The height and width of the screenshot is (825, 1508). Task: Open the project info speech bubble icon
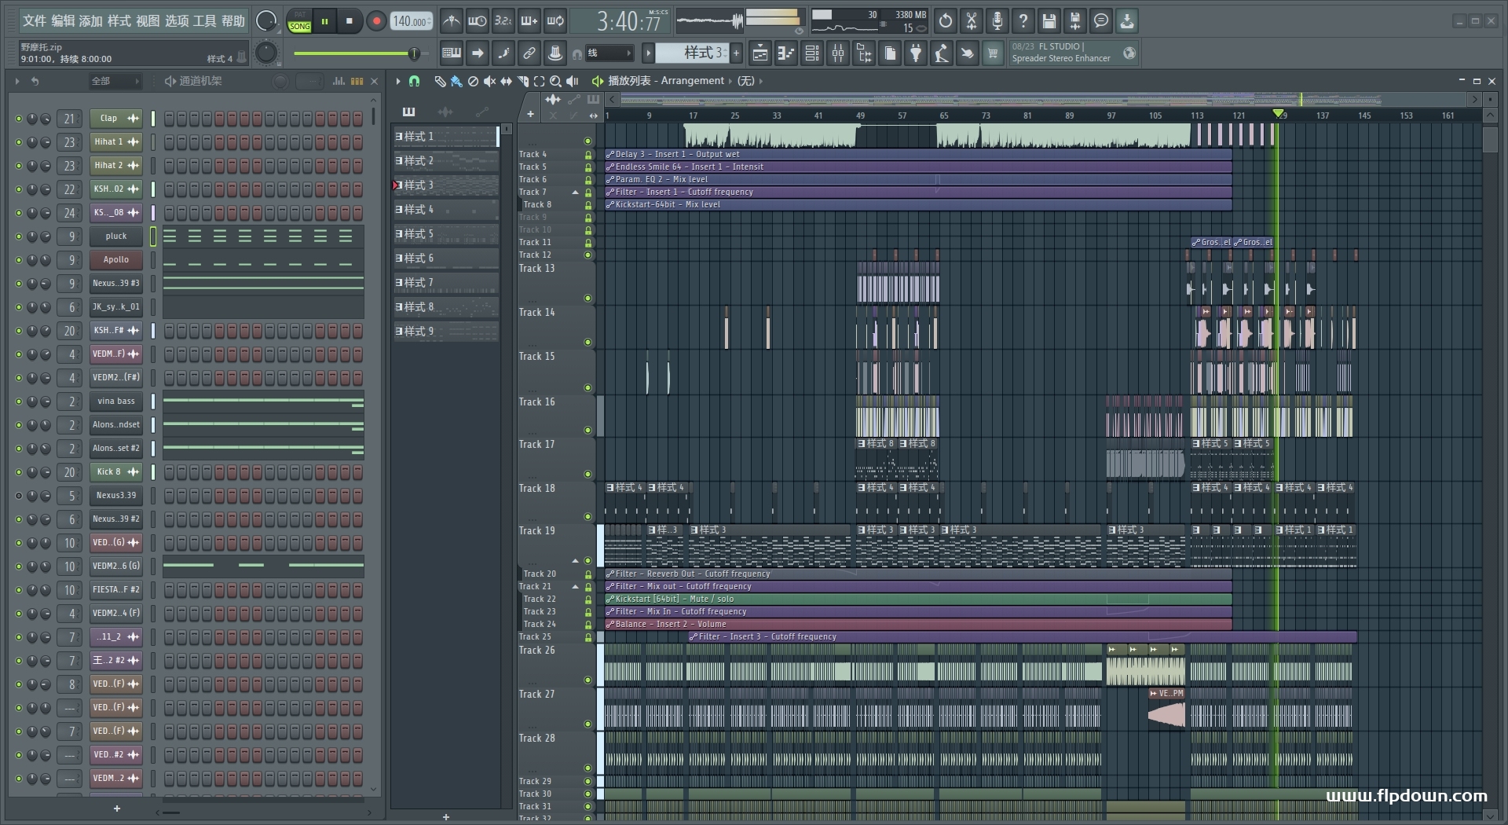tap(1101, 21)
